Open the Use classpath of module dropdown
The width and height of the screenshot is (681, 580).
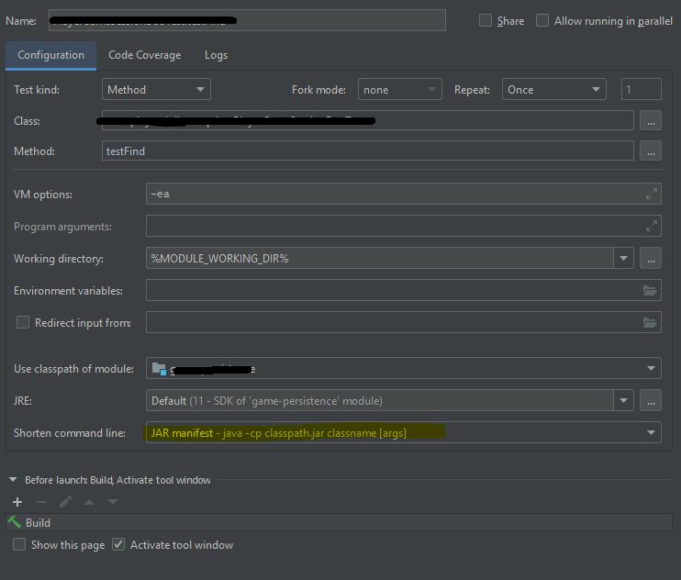(404, 368)
